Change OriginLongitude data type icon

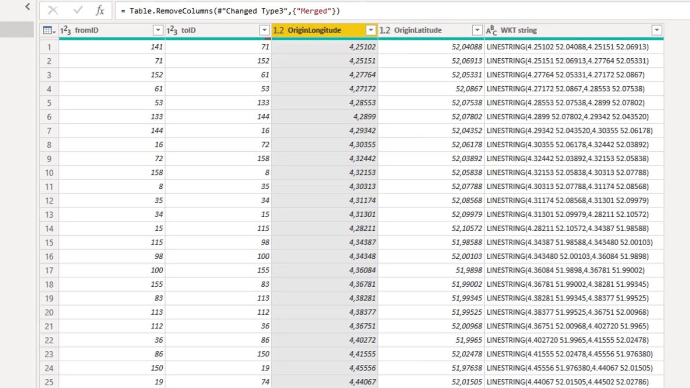click(279, 30)
